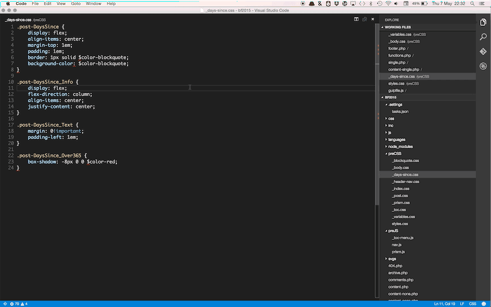The image size is (491, 307).
Task: Click the Bluetooth icon in the menu bar
Action: tap(371, 3)
